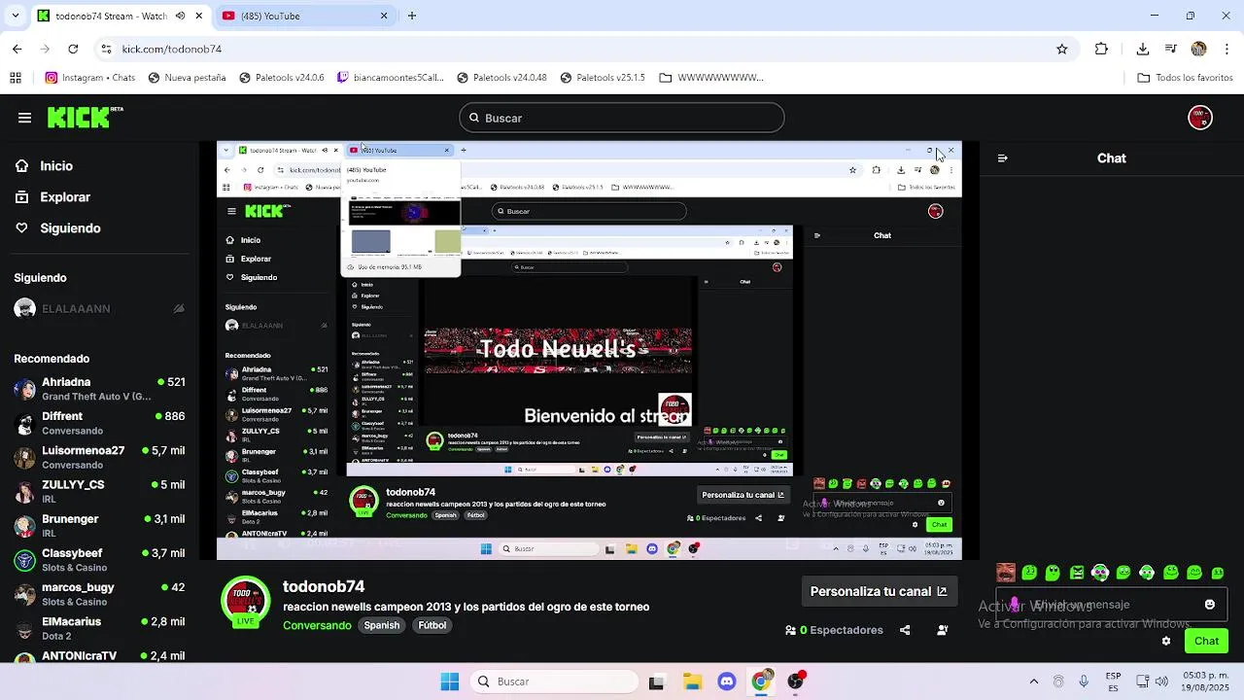The height and width of the screenshot is (700, 1244).
Task: Click the chat message input field
Action: coord(1111,604)
